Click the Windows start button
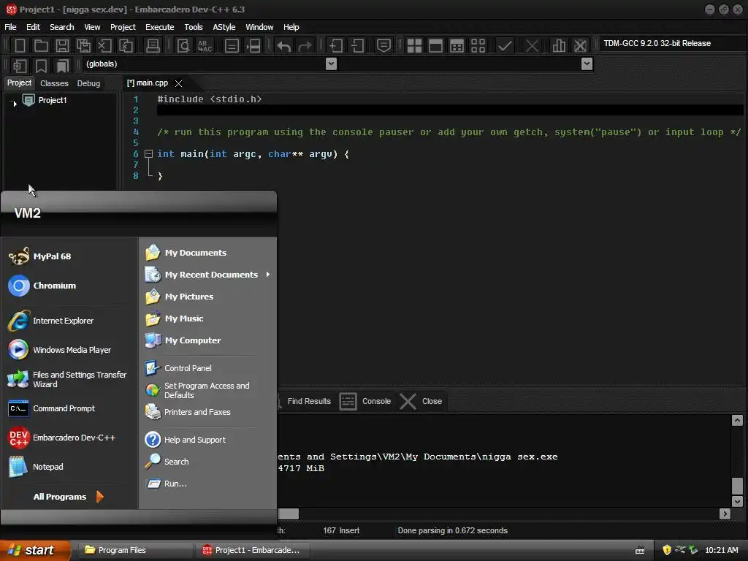Image resolution: width=748 pixels, height=561 pixels. click(x=34, y=550)
